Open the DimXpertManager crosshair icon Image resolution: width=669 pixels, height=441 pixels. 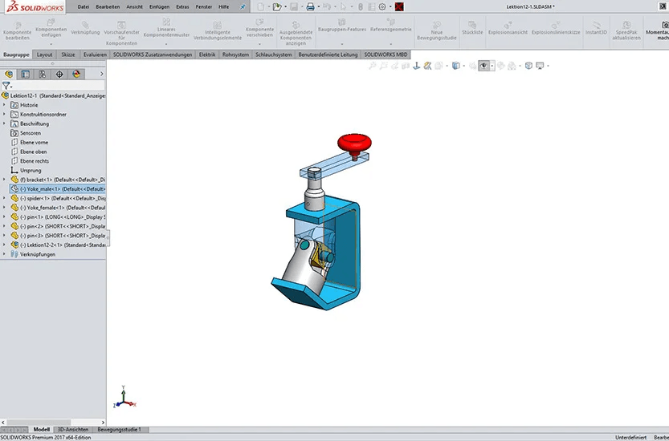pos(59,74)
